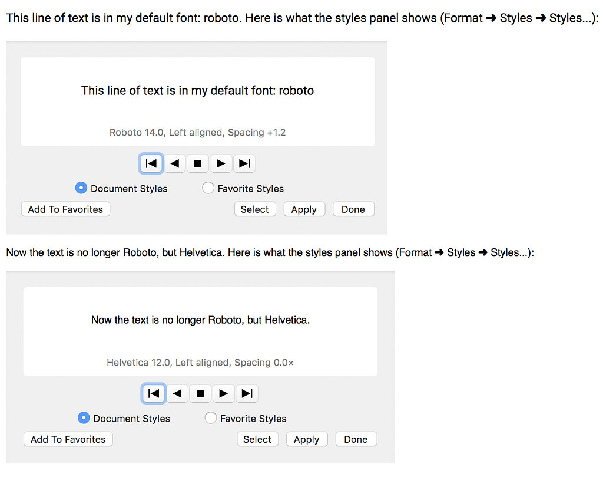Click first-style button in Helvetica styles panel
The width and height of the screenshot is (603, 480).
(154, 393)
